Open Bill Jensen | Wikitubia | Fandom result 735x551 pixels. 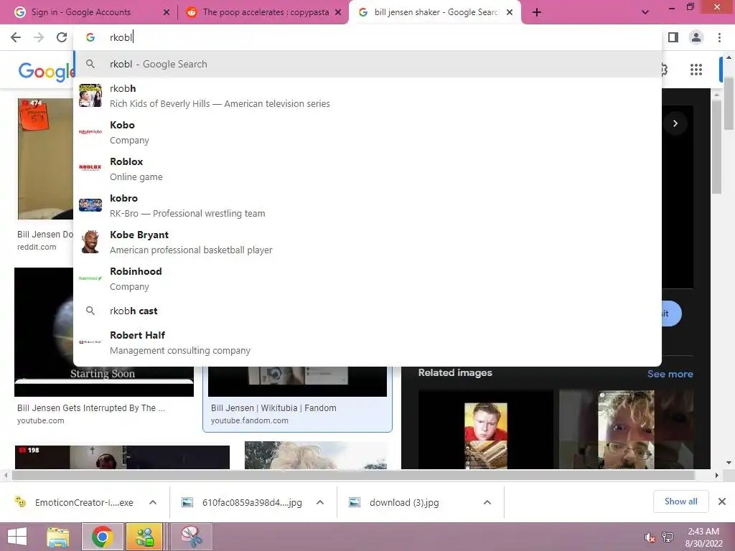click(273, 408)
